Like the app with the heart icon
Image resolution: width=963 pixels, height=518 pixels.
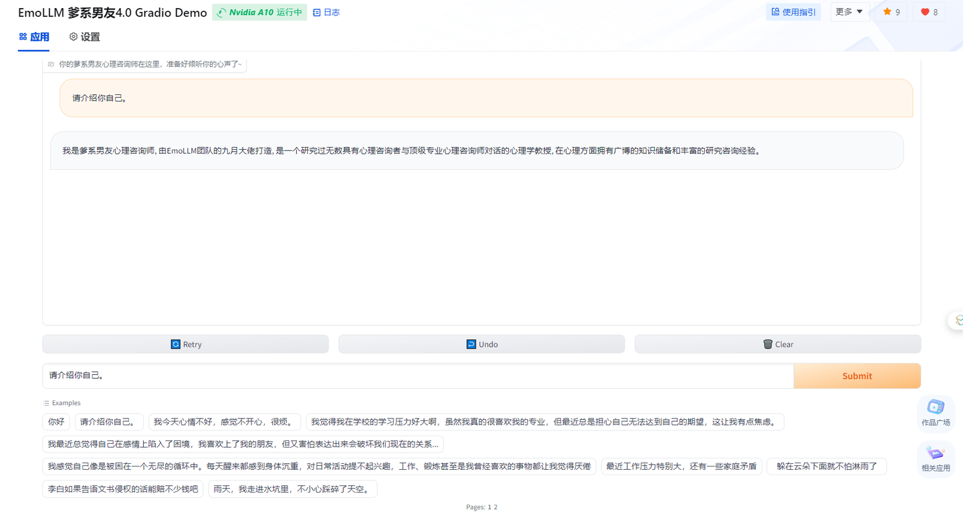click(928, 11)
